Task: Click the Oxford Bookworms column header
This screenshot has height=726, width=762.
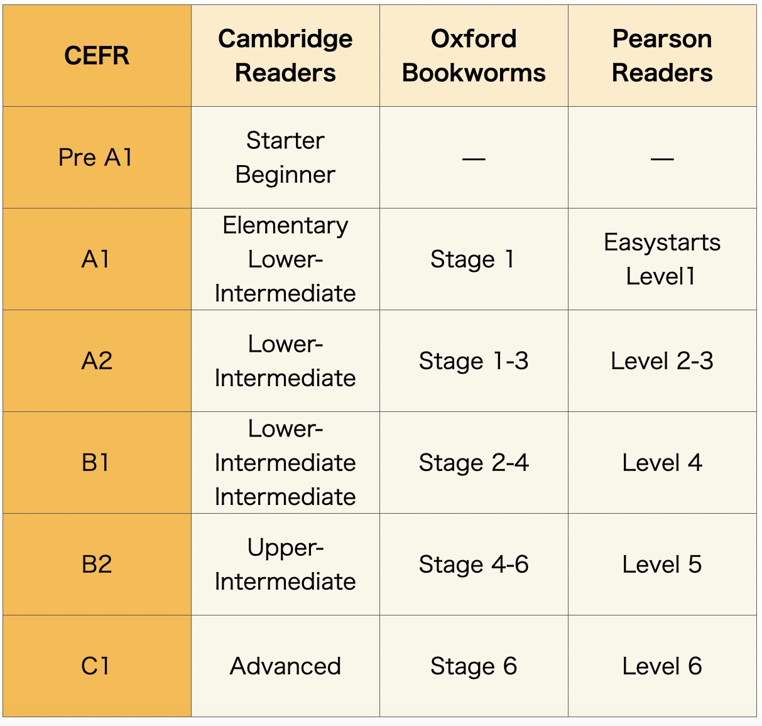Action: tap(474, 56)
